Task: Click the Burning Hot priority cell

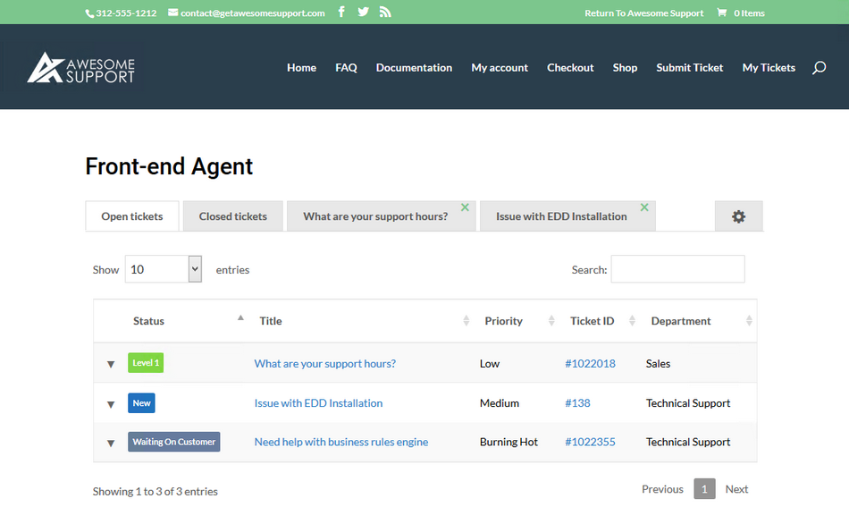Action: [x=509, y=442]
